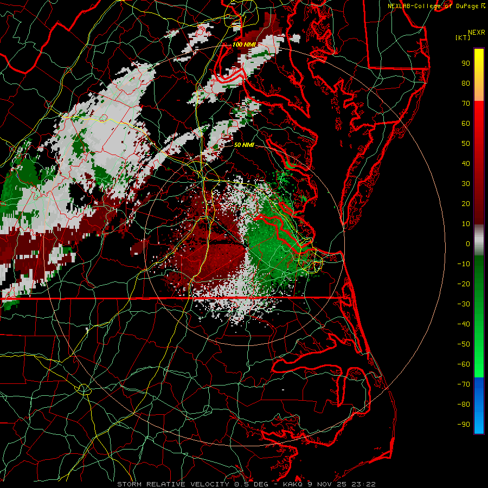The width and height of the screenshot is (488, 488).
Task: Click the 50 value on the velocity scale
Action: (466, 144)
